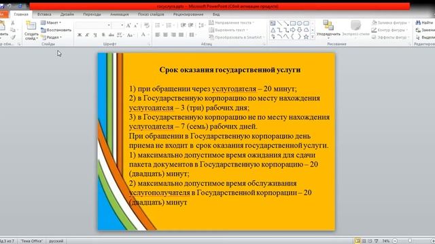This screenshot has width=435, height=244.
Task: Click Выровнять текст button
Action: 228,30
